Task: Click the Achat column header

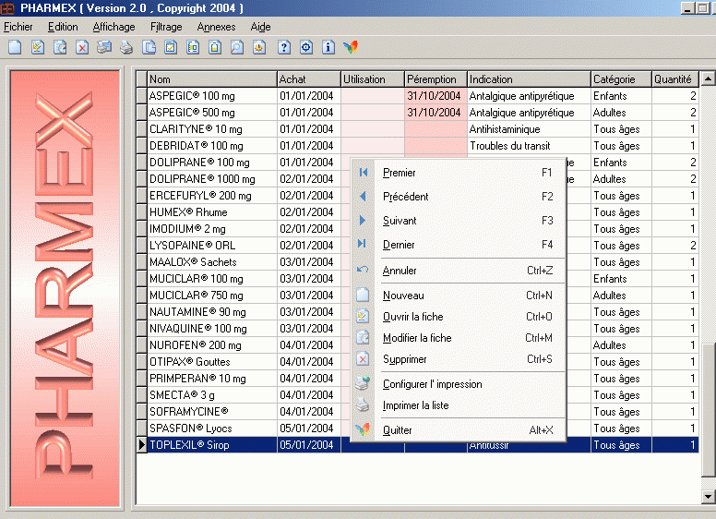Action: click(309, 79)
